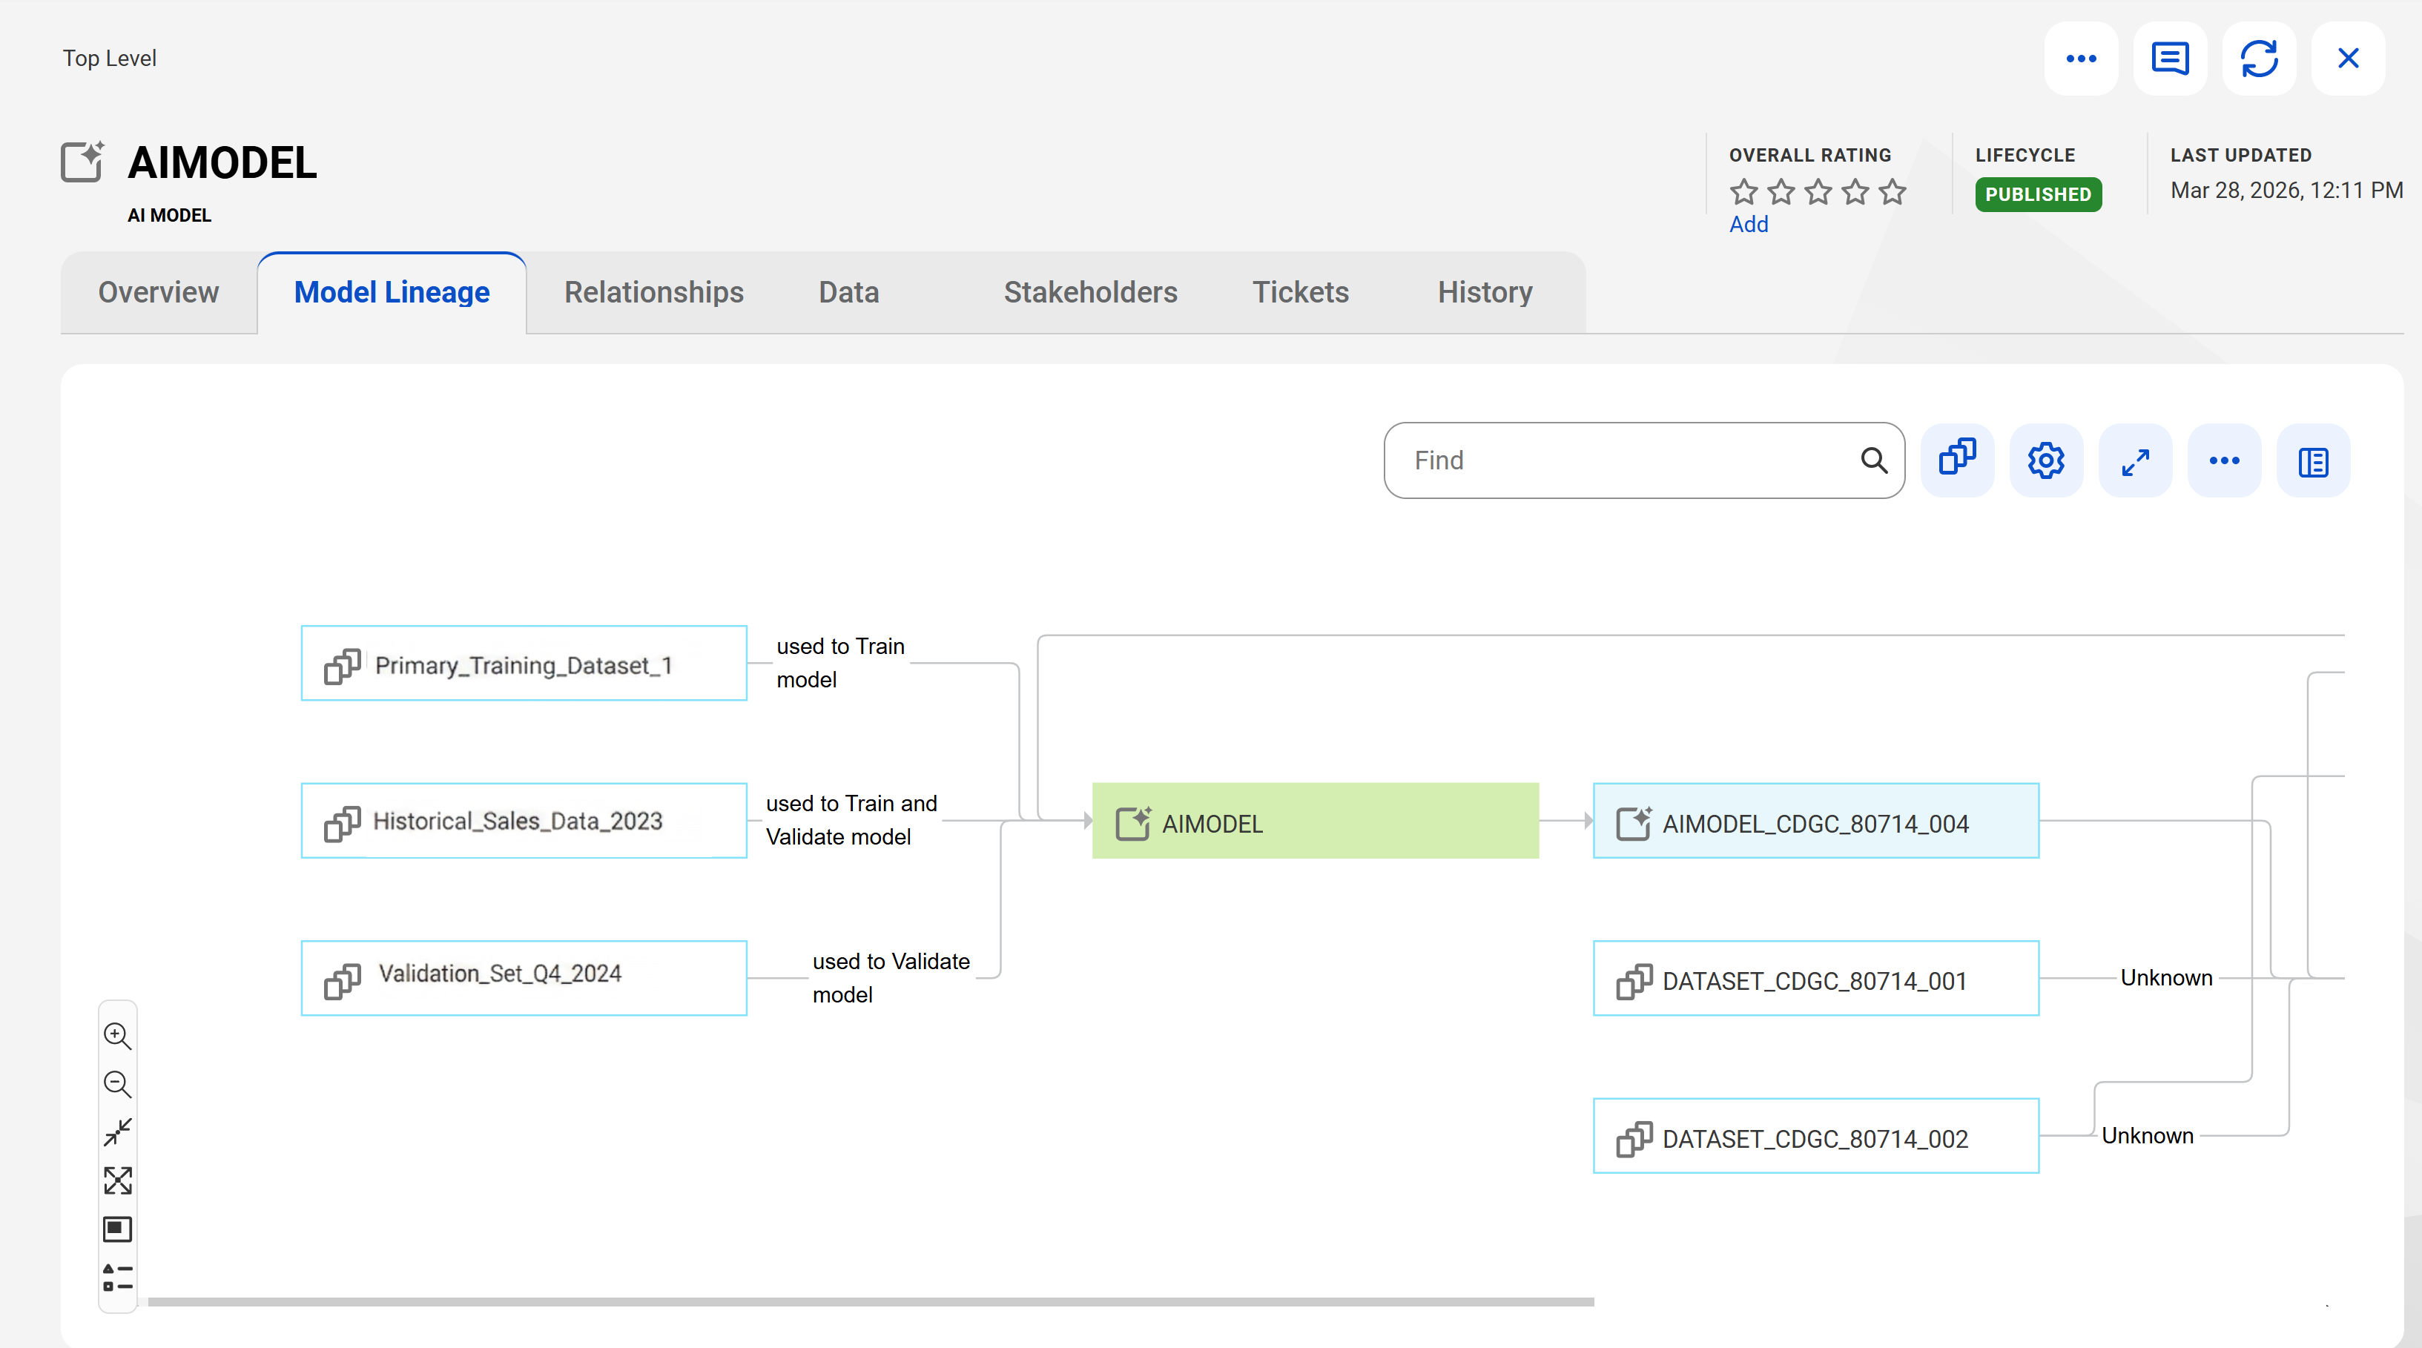Rate with the third star
Viewport: 2422px width, 1348px height.
pos(1818,192)
